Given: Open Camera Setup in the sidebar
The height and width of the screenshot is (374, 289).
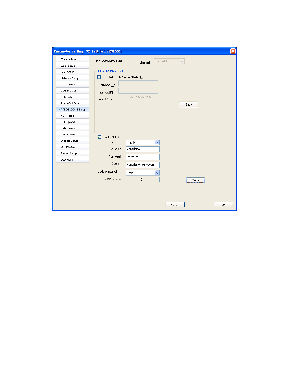Looking at the screenshot, I should tap(72, 59).
